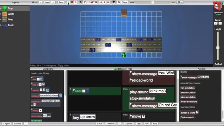Select the Truck agent
Viewport: 224px width, 126px height.
pyautogui.click(x=15, y=25)
